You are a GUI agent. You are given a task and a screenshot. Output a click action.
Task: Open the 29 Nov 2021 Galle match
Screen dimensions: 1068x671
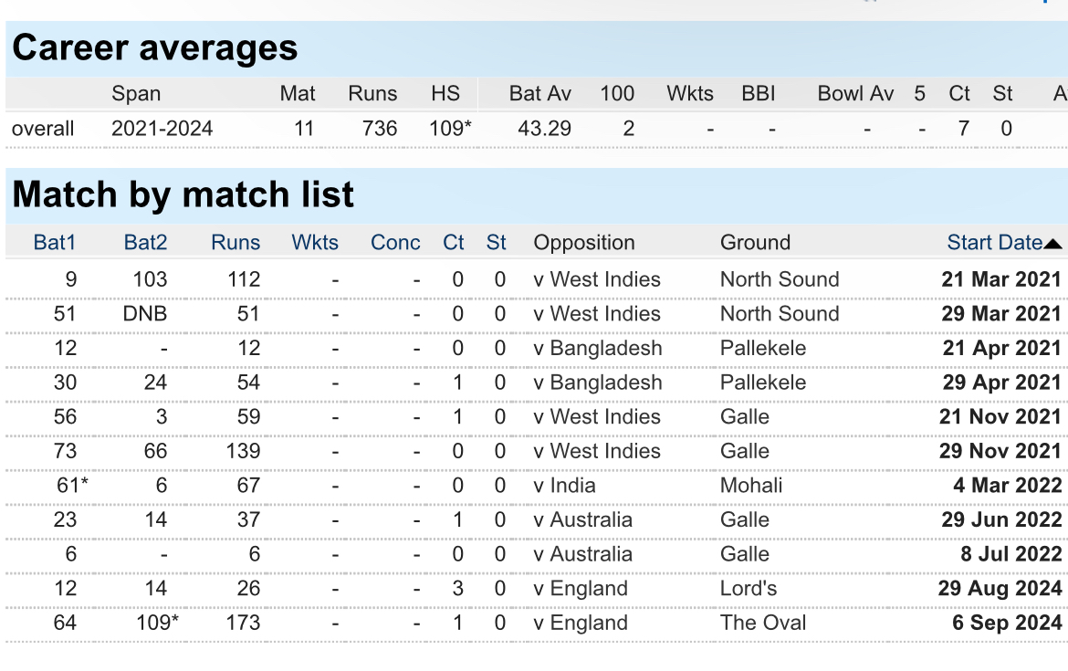(1000, 451)
